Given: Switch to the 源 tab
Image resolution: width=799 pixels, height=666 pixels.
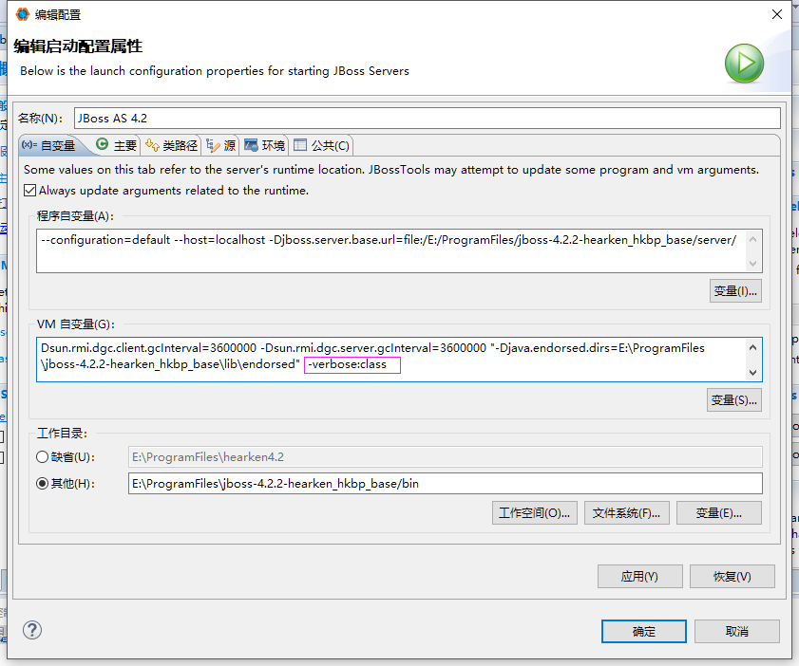Looking at the screenshot, I should (x=221, y=145).
